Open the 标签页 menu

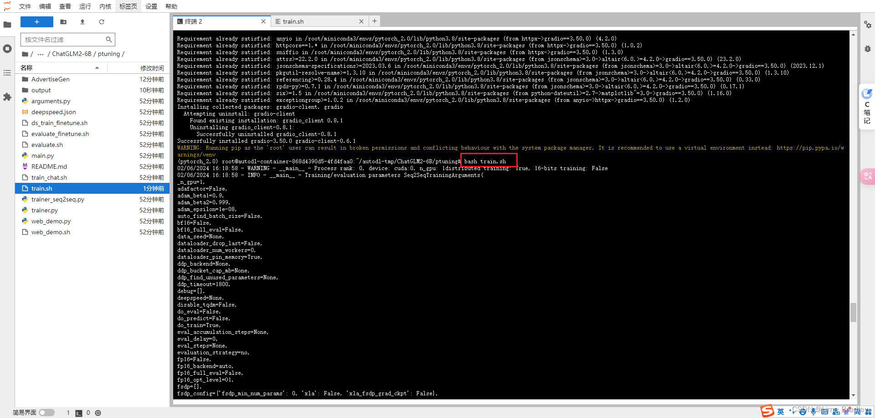click(128, 6)
